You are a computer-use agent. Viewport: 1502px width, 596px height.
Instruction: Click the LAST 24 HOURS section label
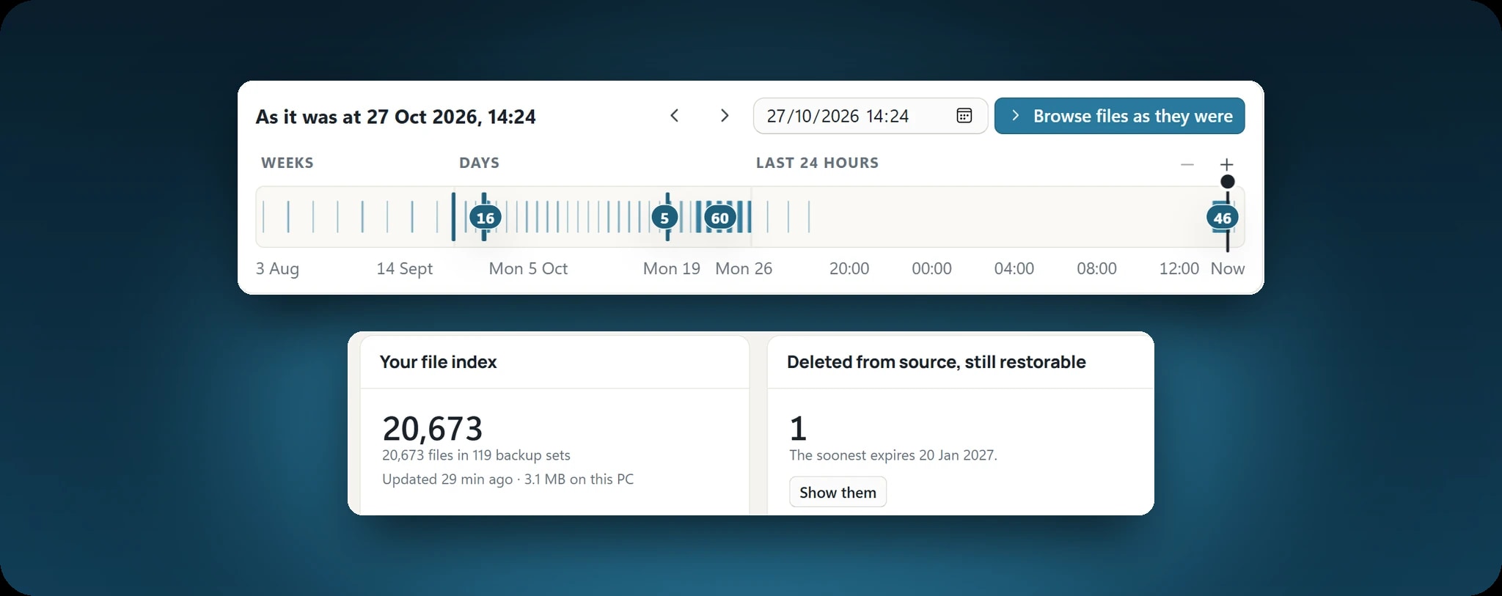[817, 163]
